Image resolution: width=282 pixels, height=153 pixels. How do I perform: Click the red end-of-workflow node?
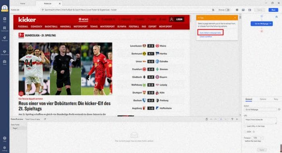262,31
